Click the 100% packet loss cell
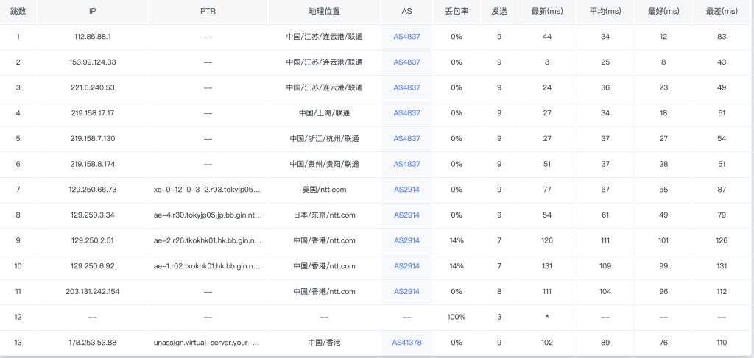 tap(457, 317)
